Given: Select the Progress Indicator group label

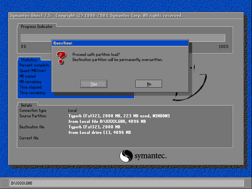Looking at the screenshot, I should (x=37, y=26).
